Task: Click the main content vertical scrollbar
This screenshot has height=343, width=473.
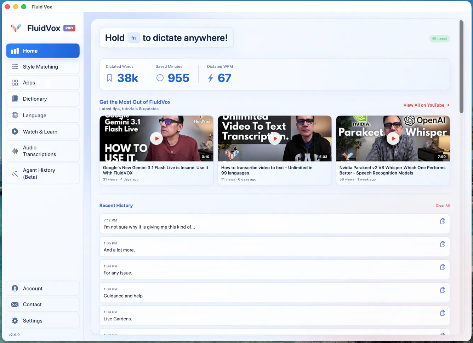Action: [461, 66]
